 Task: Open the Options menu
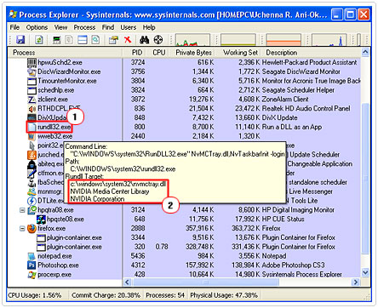[37, 27]
